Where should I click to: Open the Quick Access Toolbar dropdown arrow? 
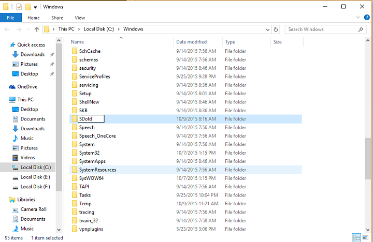click(36, 7)
